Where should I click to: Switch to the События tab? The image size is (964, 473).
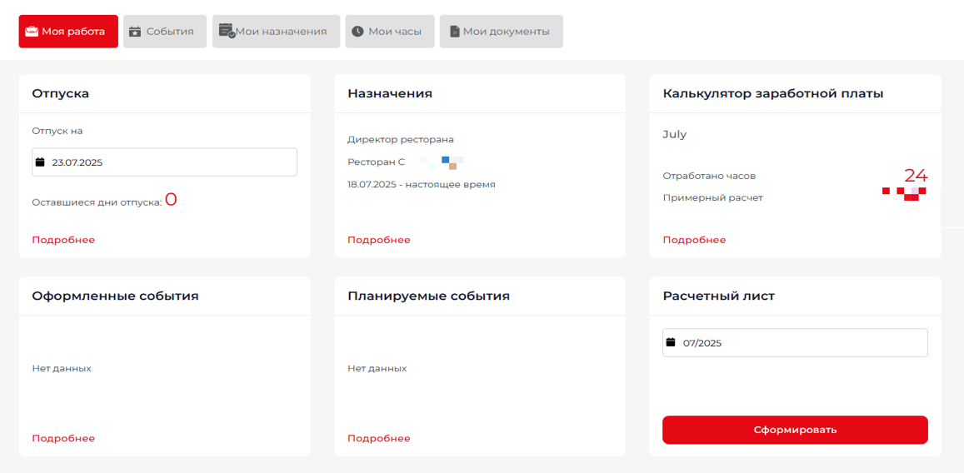pos(164,32)
